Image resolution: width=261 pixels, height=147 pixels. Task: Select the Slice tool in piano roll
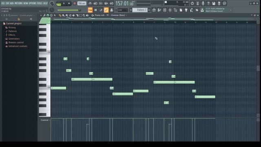click(x=77, y=16)
